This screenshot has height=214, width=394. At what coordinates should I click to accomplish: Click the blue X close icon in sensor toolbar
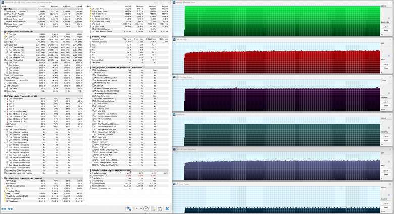point(166,209)
